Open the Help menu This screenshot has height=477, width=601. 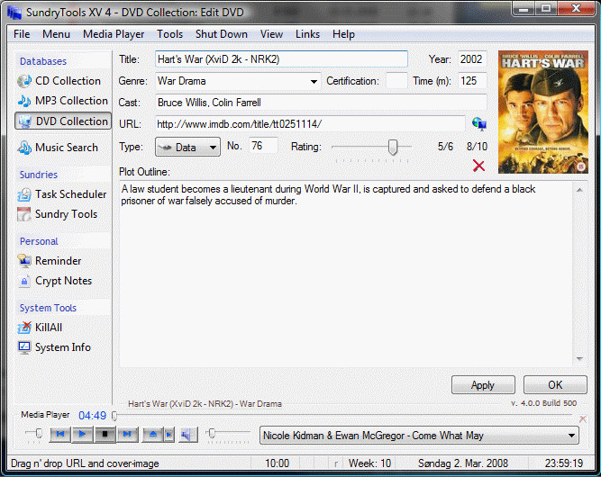[344, 34]
